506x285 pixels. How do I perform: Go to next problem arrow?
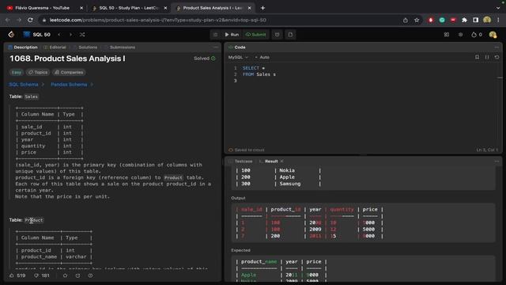[x=70, y=34]
